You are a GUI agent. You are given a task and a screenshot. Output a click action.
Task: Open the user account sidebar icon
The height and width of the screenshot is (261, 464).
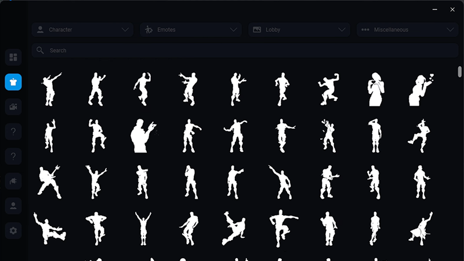tap(13, 206)
